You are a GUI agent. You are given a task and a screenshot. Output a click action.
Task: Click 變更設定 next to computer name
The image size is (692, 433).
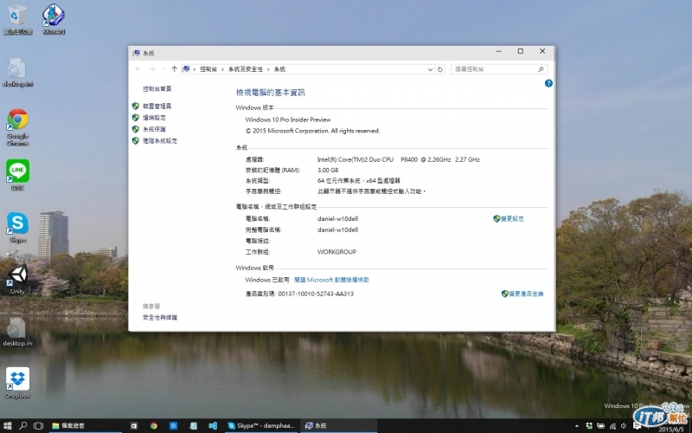(x=512, y=219)
